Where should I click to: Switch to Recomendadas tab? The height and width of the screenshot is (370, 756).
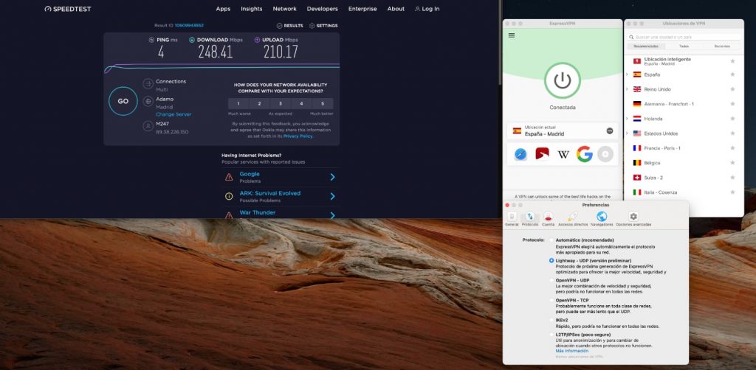point(646,46)
